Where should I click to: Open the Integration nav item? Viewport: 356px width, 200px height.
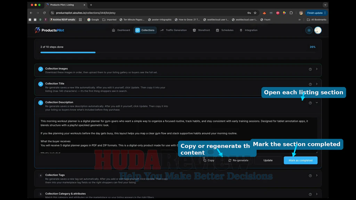click(249, 30)
